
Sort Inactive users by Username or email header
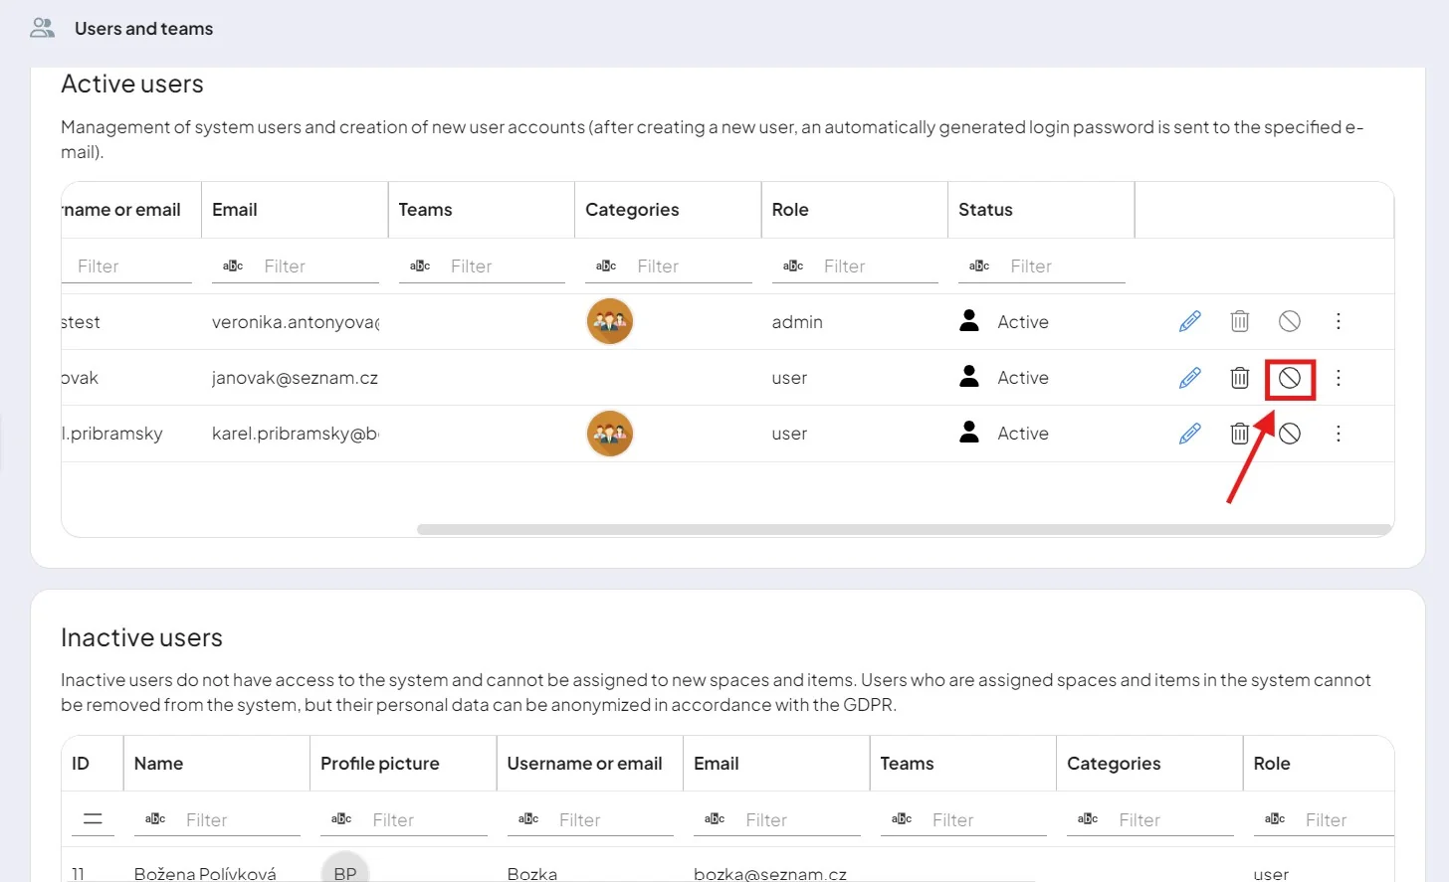pos(590,764)
